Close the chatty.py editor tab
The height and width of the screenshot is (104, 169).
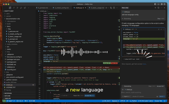click(86, 8)
